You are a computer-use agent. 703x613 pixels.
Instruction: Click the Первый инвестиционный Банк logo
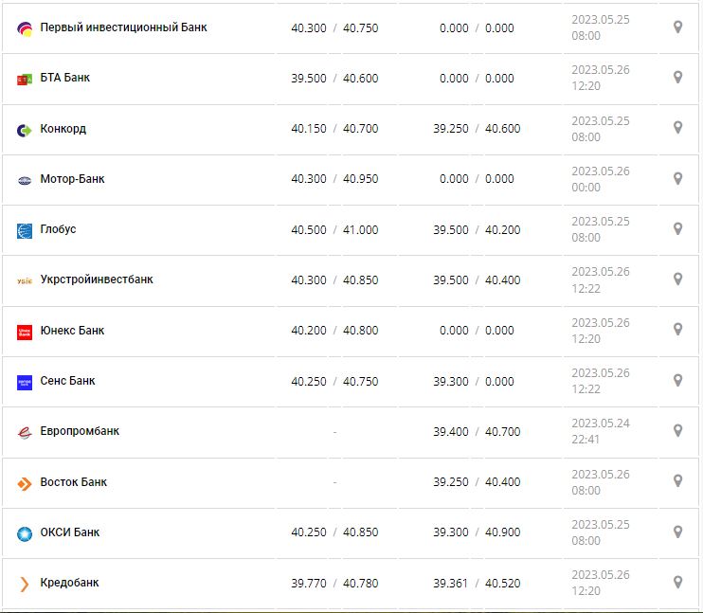pyautogui.click(x=25, y=28)
